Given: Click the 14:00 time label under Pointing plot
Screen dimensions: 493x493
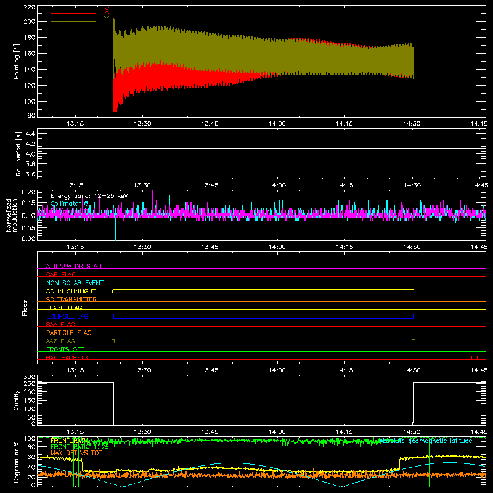Looking at the screenshot, I should click(277, 124).
